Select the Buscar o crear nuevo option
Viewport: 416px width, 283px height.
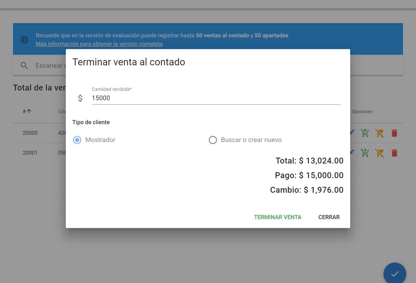pos(213,140)
